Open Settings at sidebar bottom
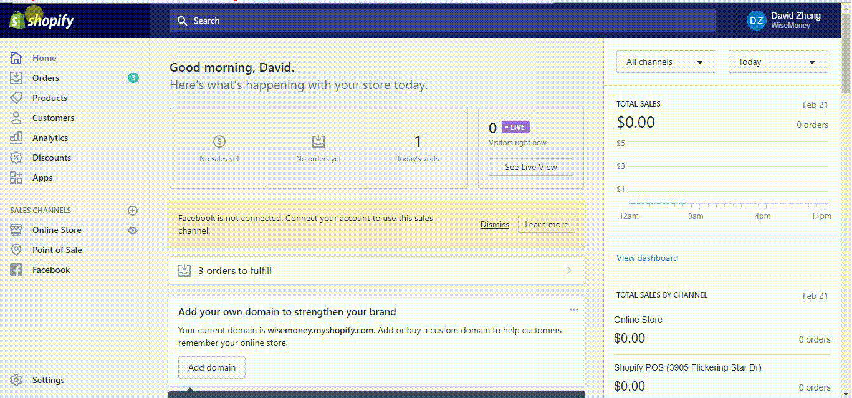The image size is (852, 398). coord(48,380)
